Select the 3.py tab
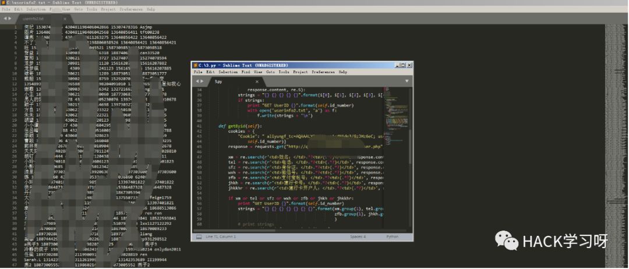 coord(219,82)
